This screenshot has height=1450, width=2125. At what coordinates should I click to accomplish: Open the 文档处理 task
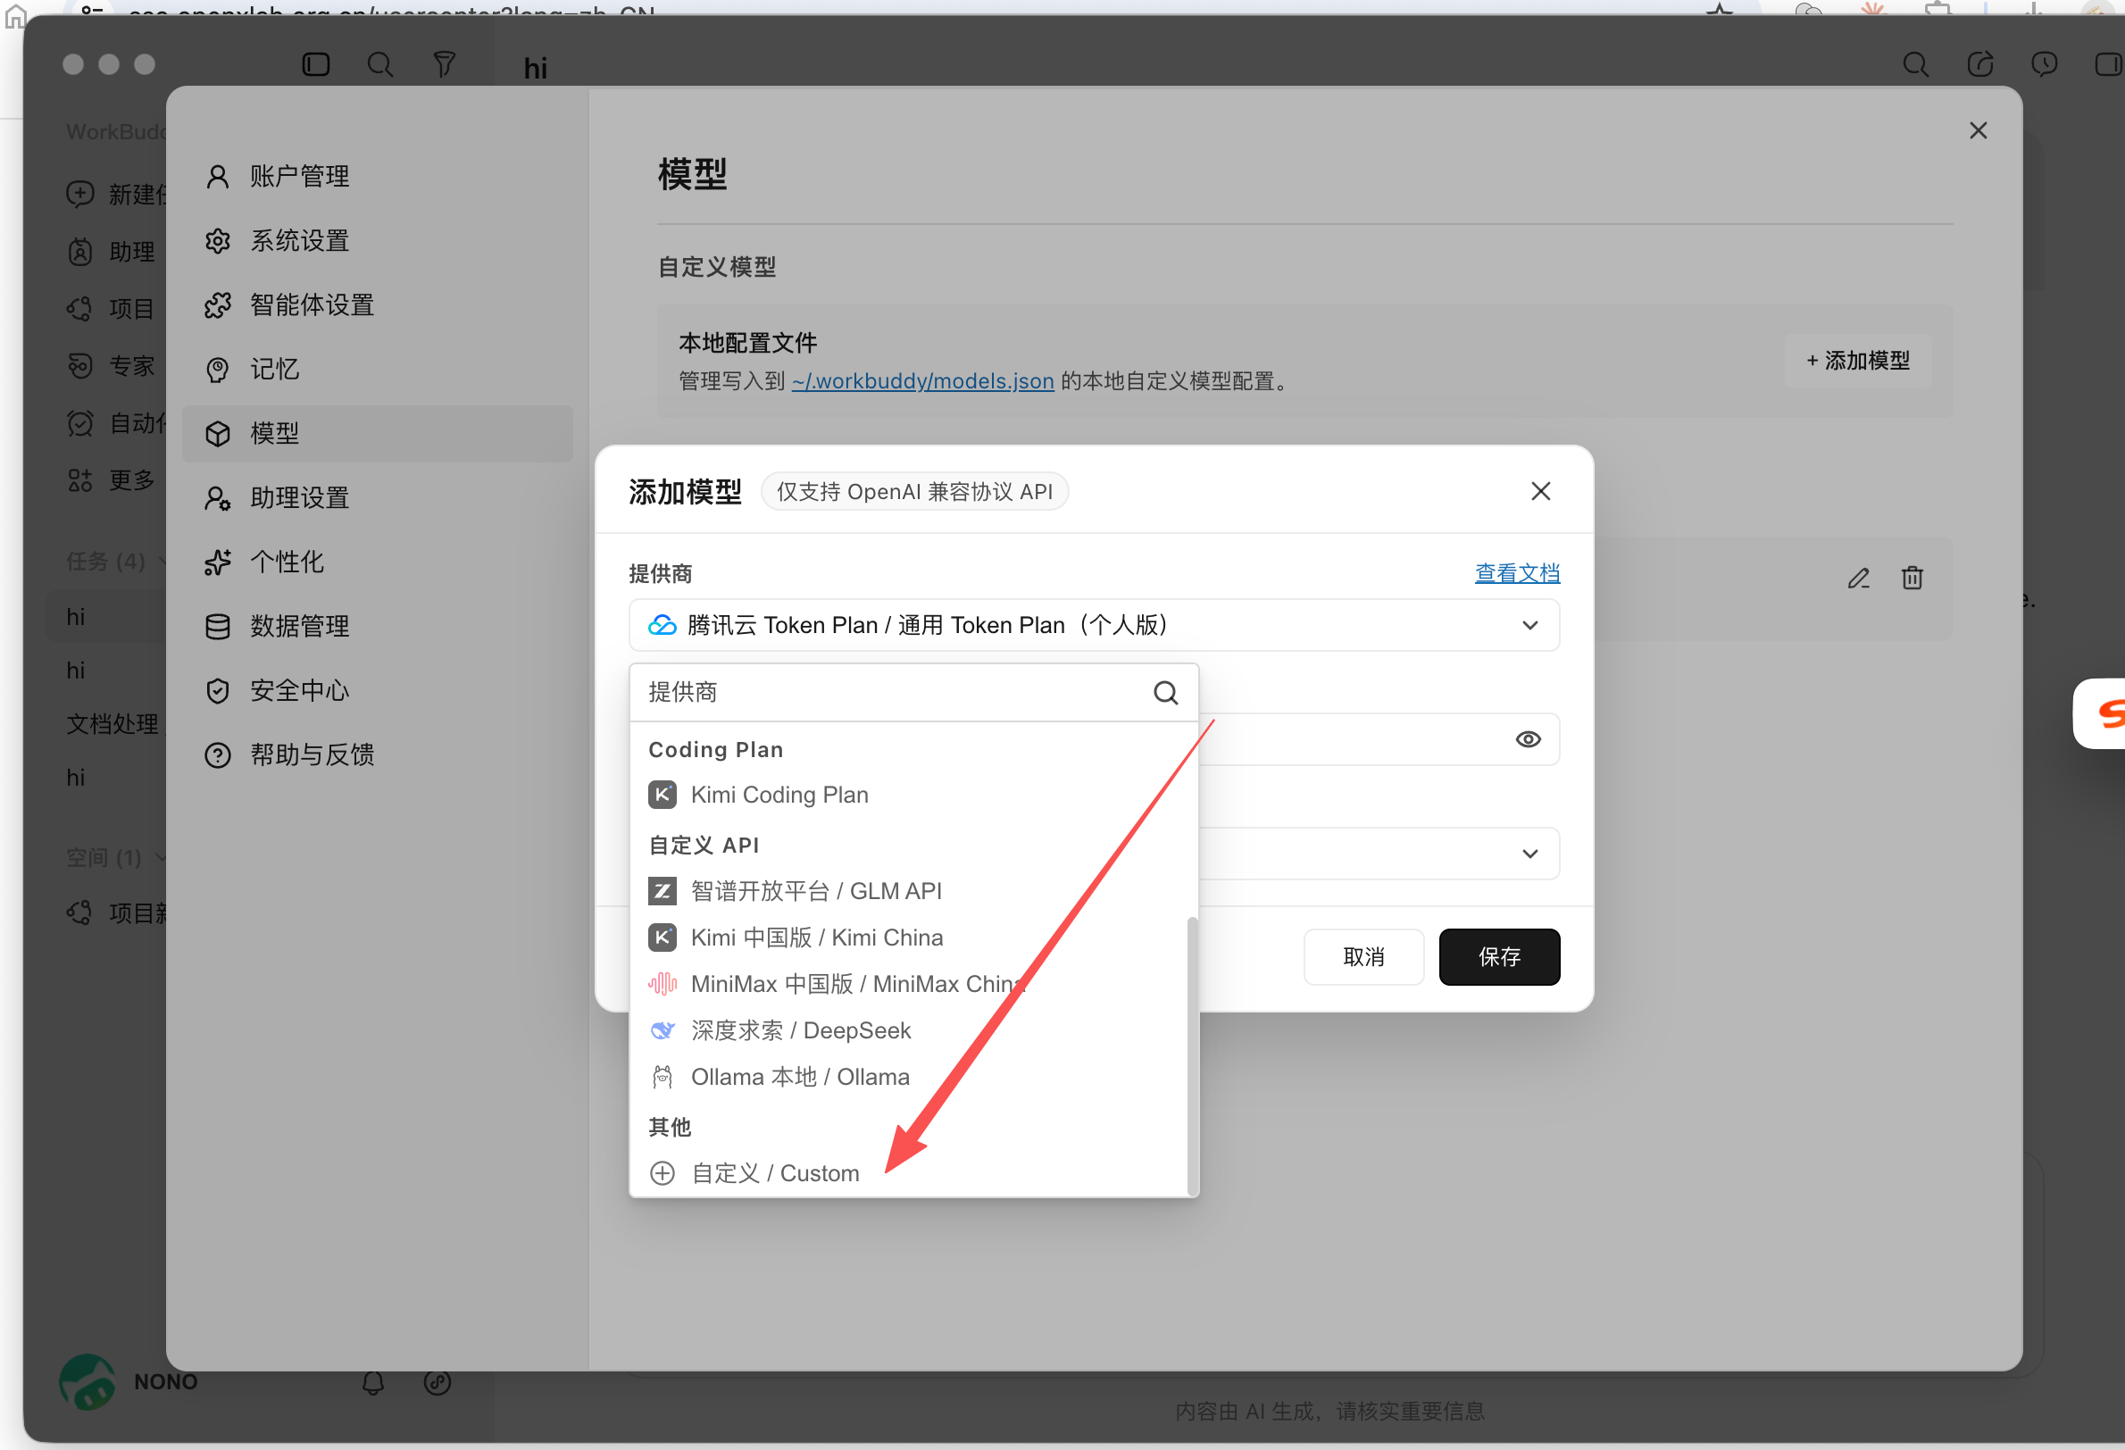pyautogui.click(x=112, y=724)
